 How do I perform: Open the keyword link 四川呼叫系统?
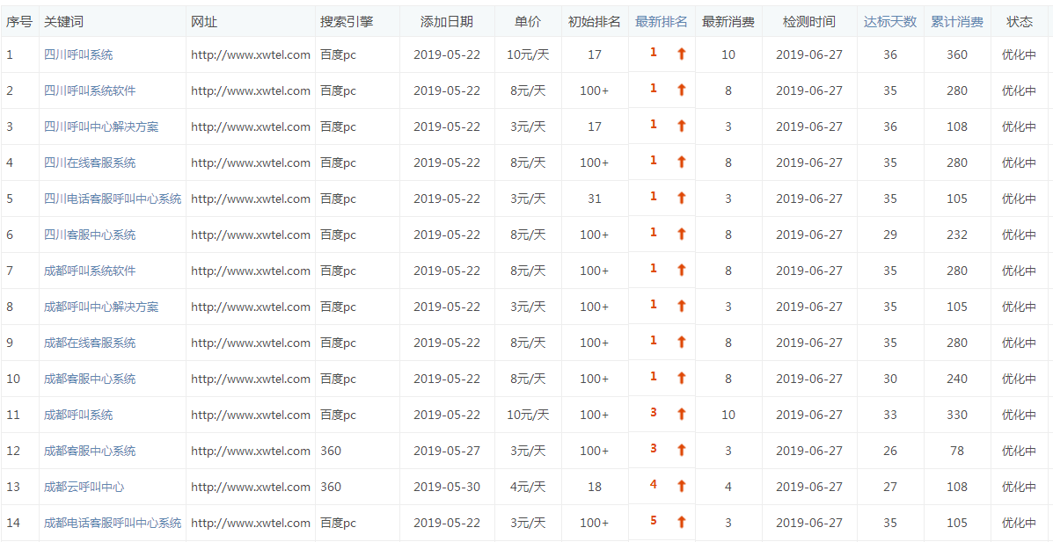78,54
